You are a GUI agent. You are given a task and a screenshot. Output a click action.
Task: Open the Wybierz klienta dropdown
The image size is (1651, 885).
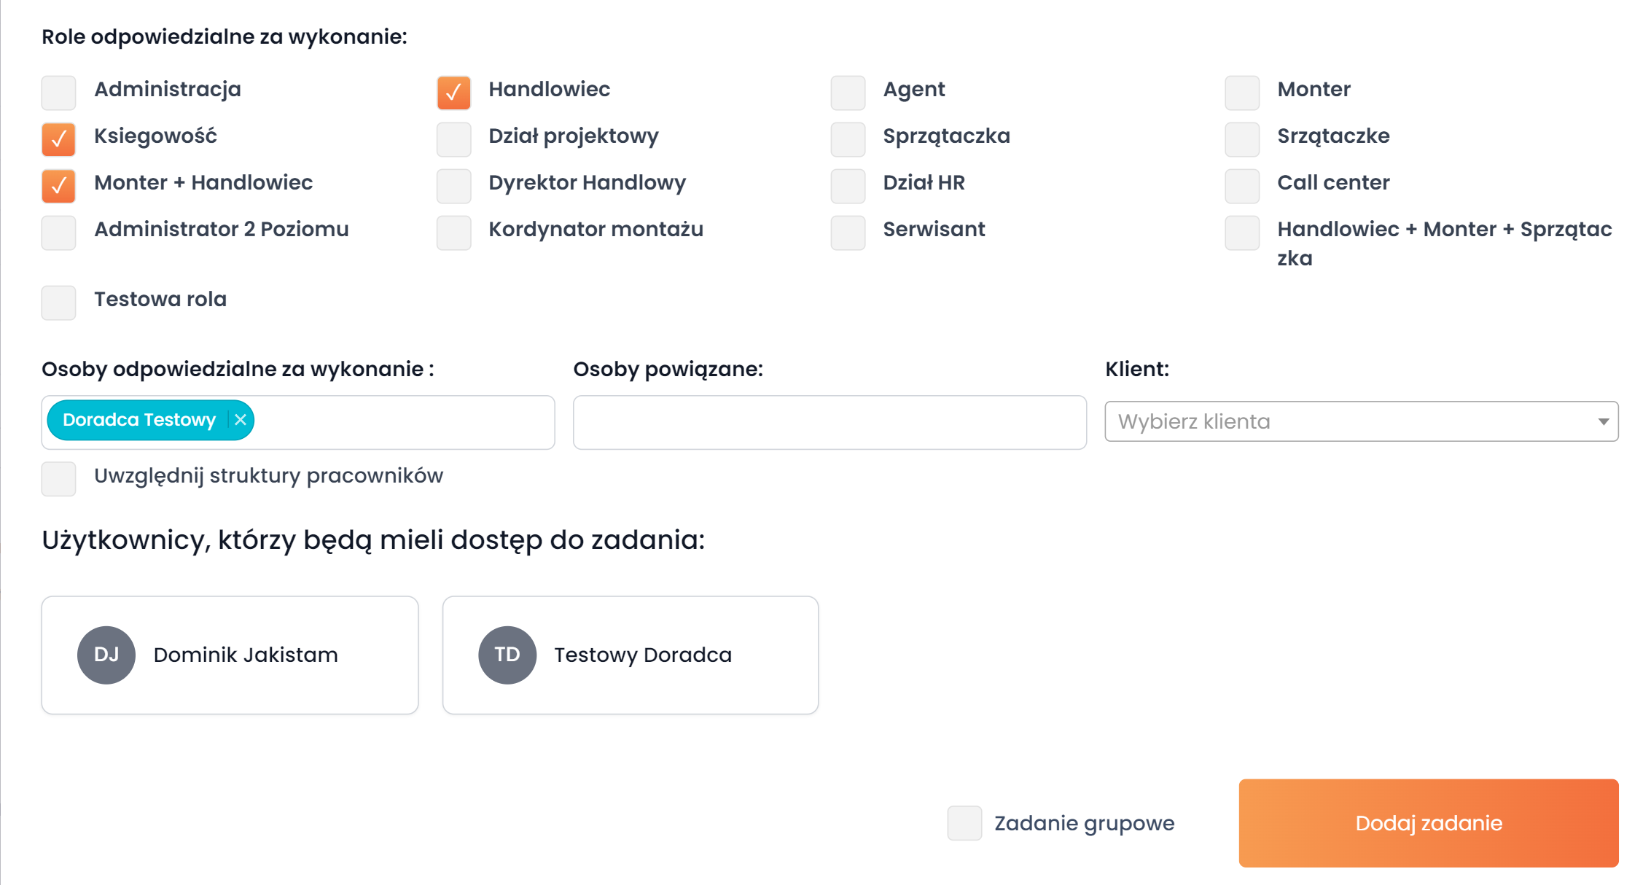point(1361,421)
